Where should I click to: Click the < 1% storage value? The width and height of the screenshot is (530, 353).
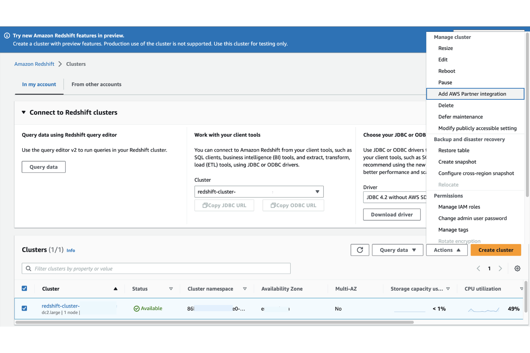439,309
